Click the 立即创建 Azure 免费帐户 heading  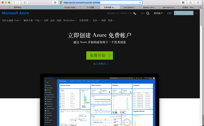tap(99, 35)
